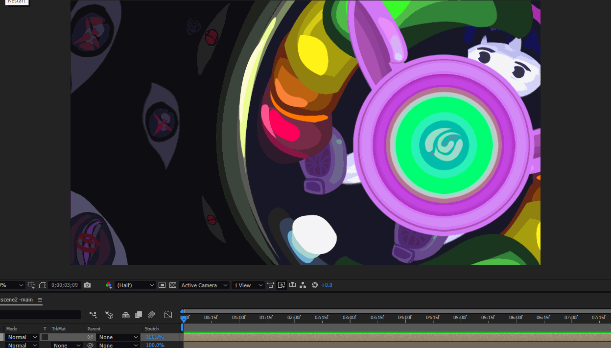This screenshot has height=348, width=611.
Task: Open the scene2 -main panel menu
Action: point(40,300)
